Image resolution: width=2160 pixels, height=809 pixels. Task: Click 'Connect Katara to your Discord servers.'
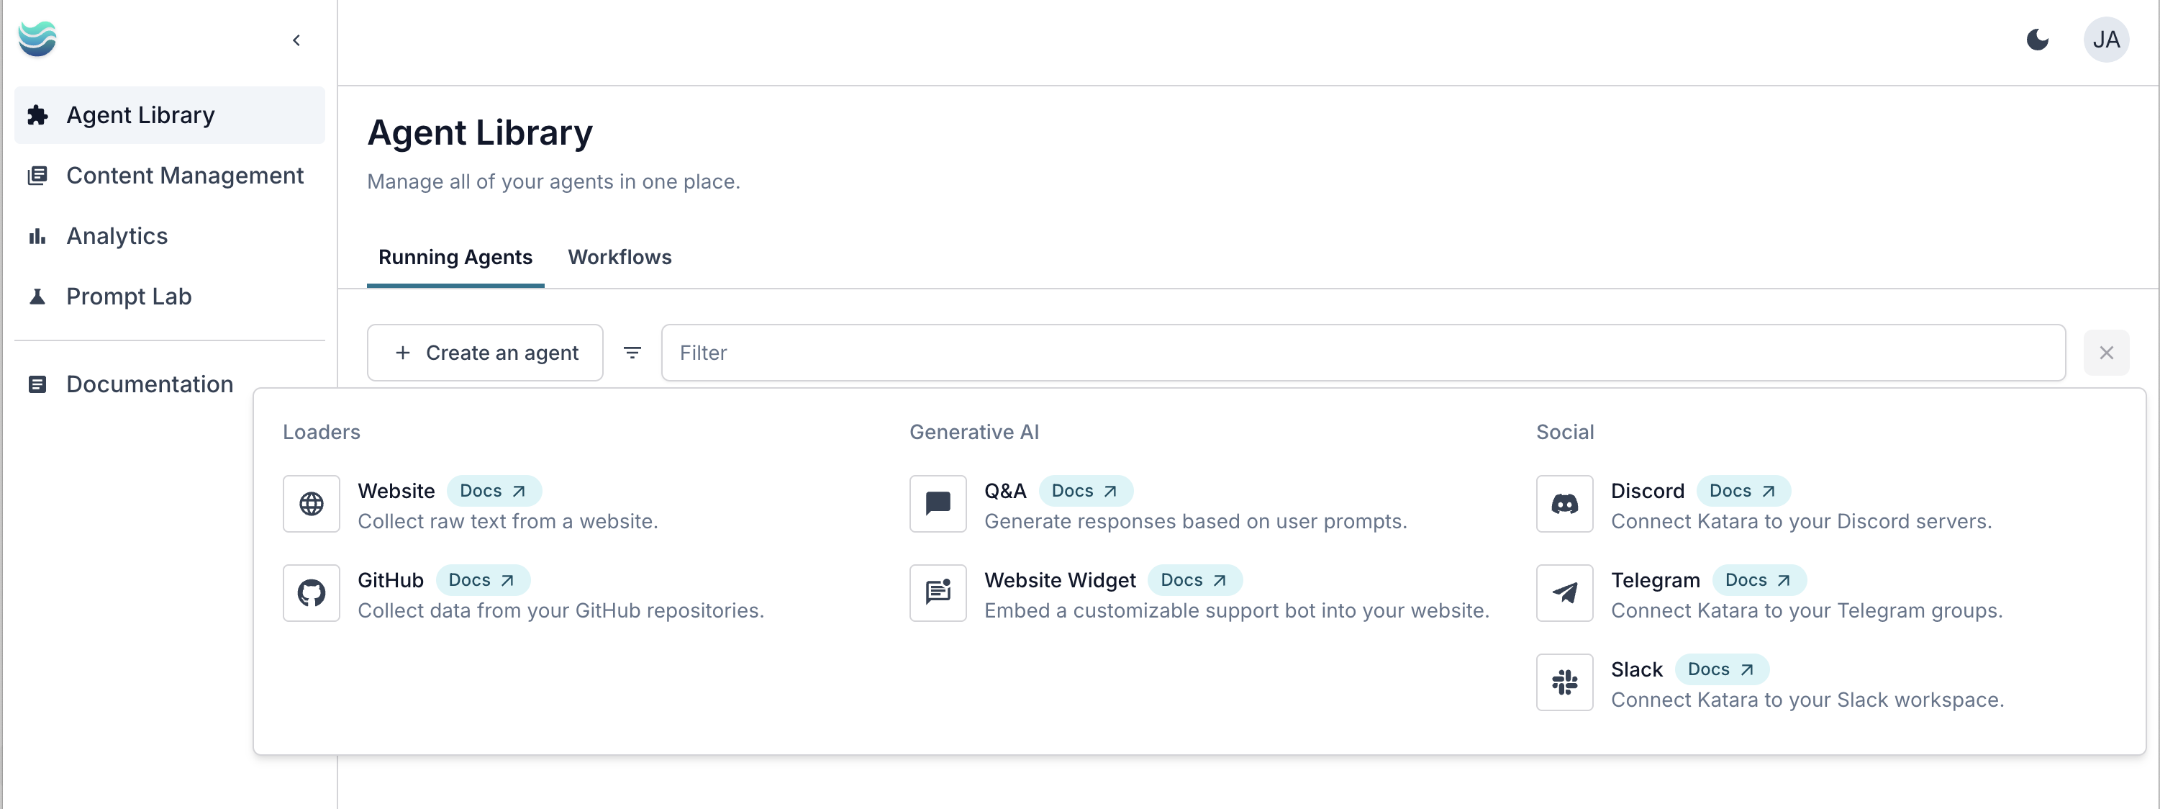coord(1801,521)
